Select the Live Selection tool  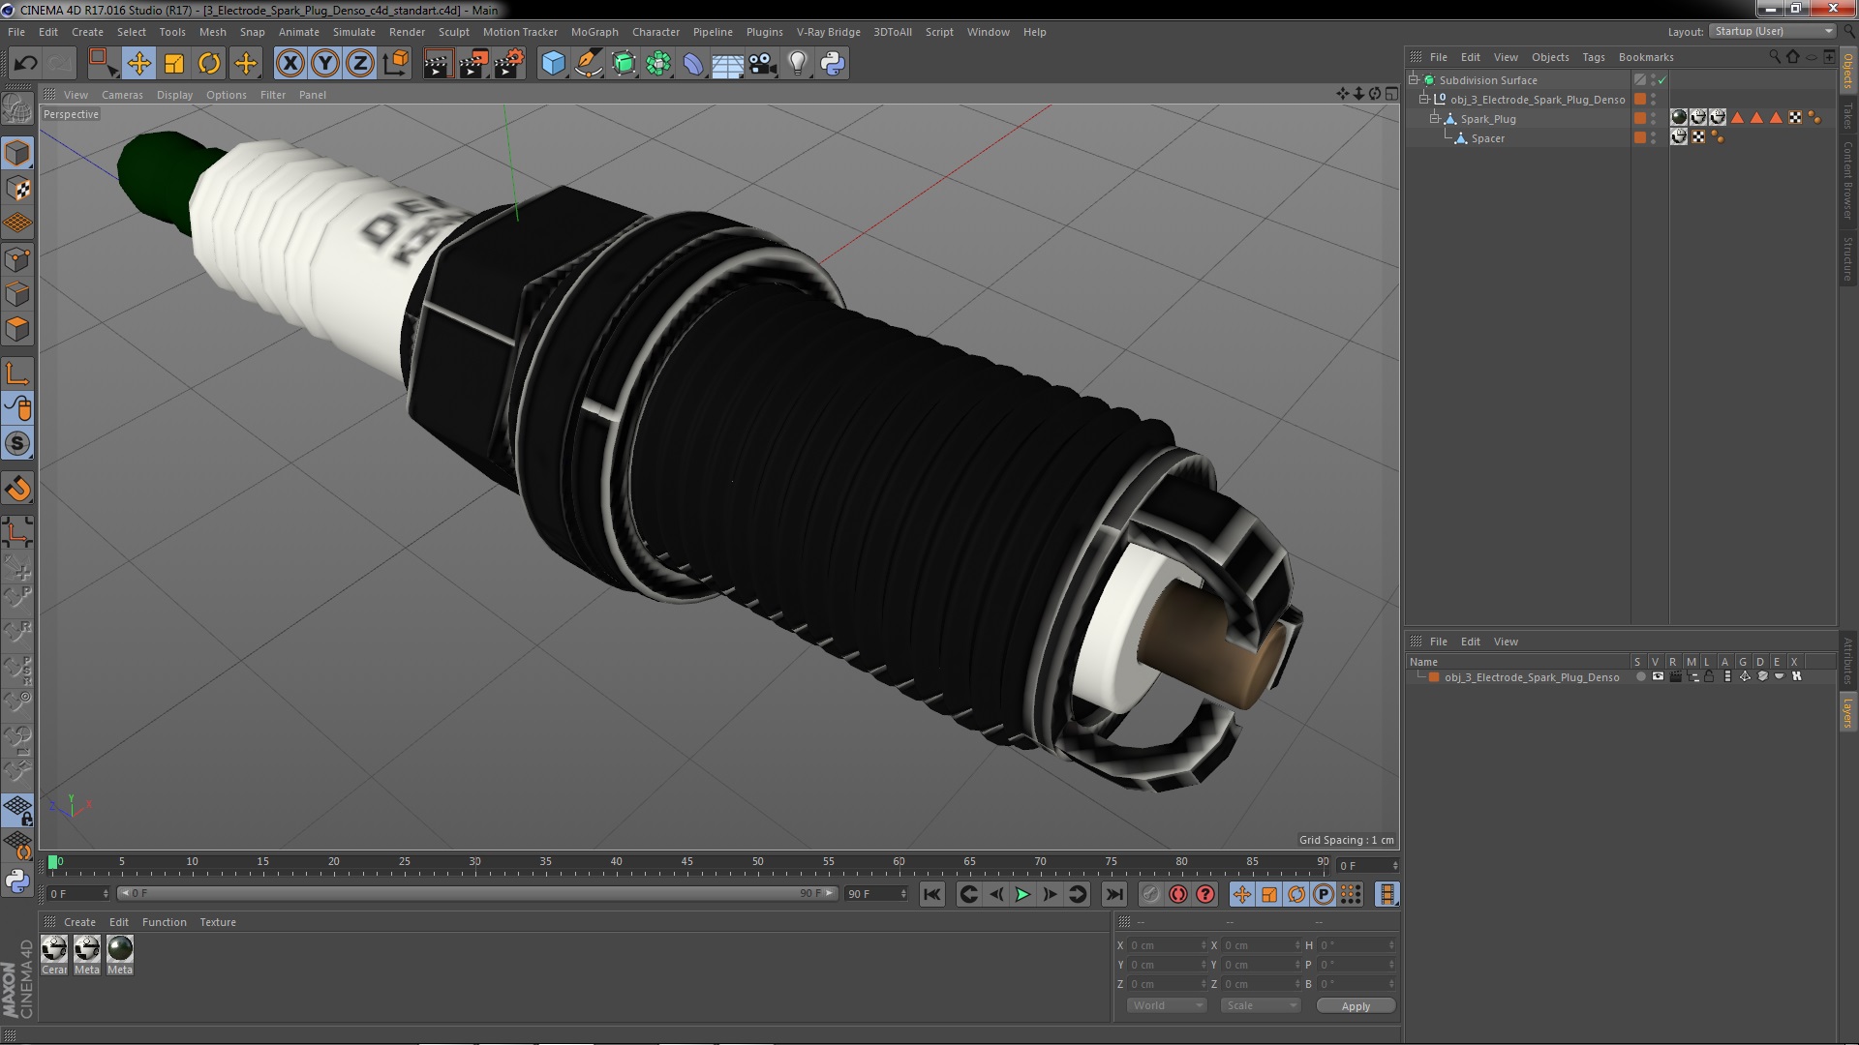[103, 64]
